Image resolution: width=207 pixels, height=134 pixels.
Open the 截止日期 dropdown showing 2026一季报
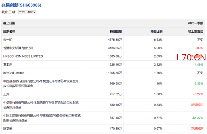27,12
